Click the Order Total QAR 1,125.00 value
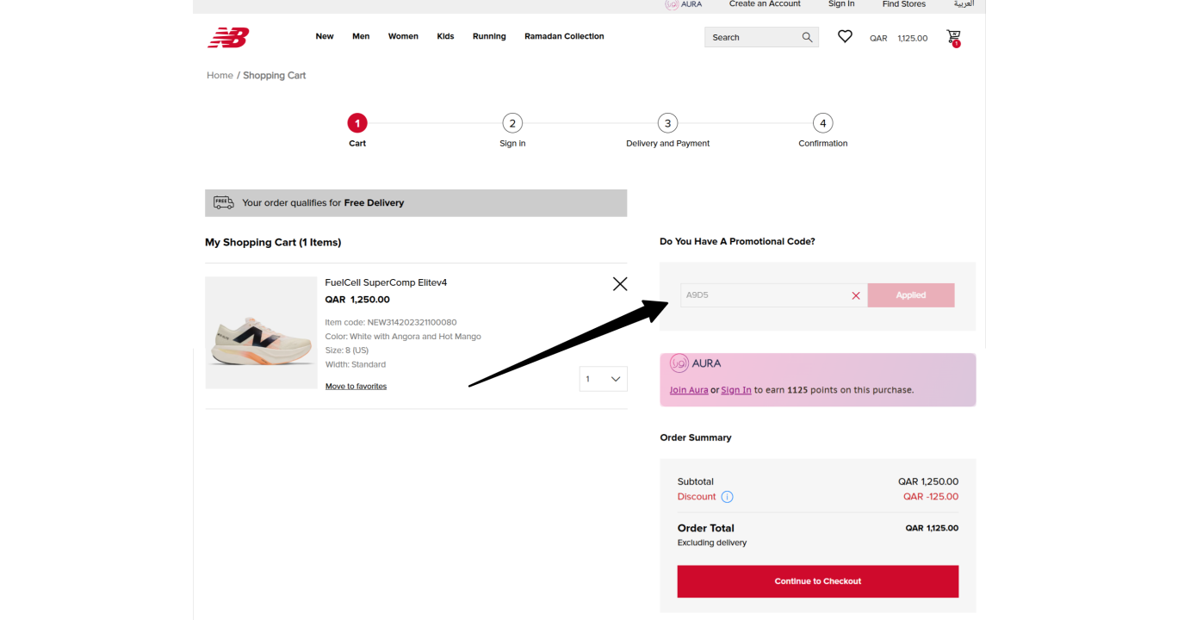1178x620 pixels. coord(932,528)
